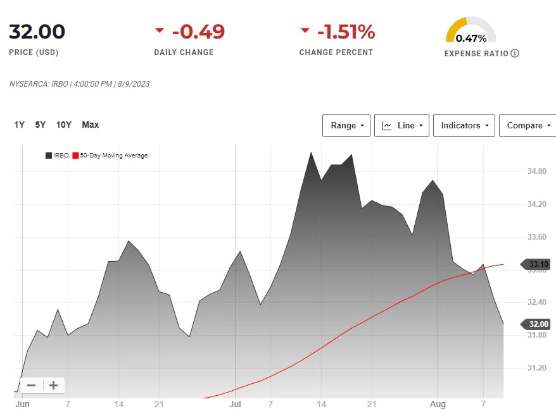Viewport: 556px width, 411px height.
Task: Click the 34.80 price axis label
Action: click(x=537, y=171)
